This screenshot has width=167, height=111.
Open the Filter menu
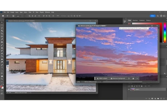[x=30, y=12]
